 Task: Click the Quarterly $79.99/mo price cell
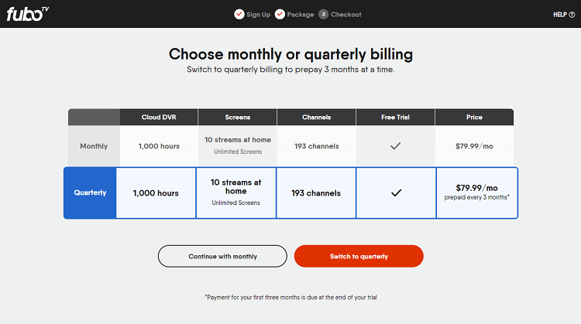[x=477, y=193]
